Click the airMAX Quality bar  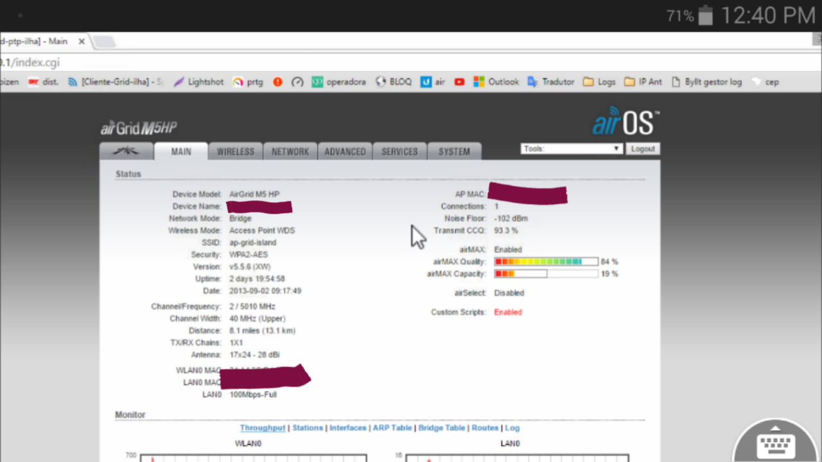[546, 262]
